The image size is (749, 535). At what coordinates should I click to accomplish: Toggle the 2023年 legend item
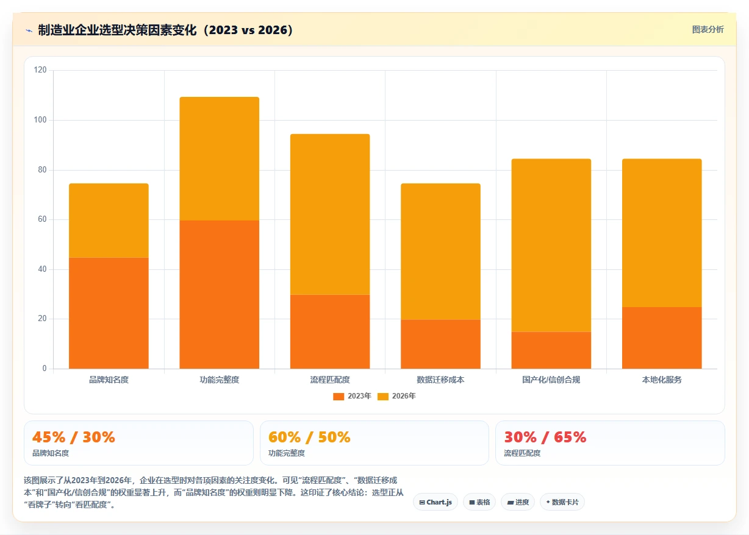tap(352, 396)
